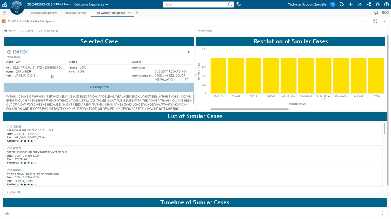This screenshot has width=391, height=219.
Task: Open the Field Quality Intelligence tab dropdown
Action: pyautogui.click(x=130, y=13)
